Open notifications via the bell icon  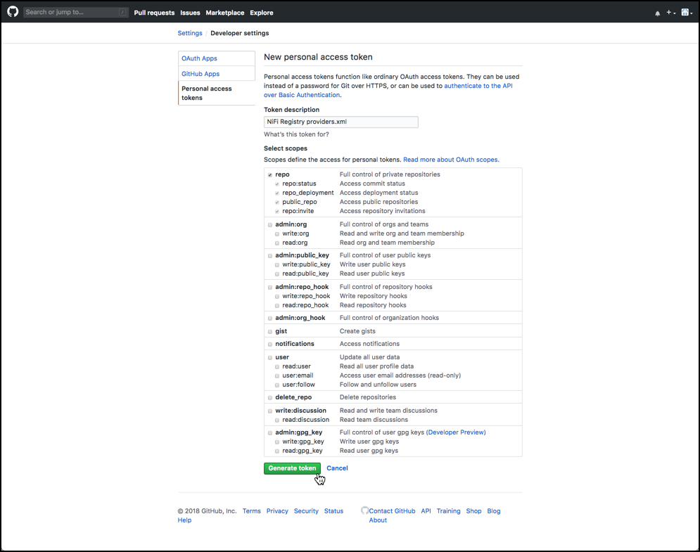(x=657, y=13)
